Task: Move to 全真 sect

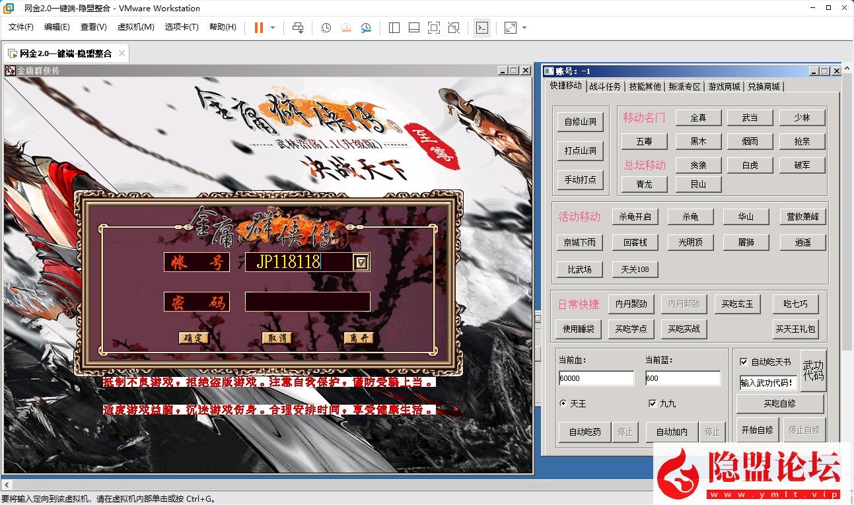Action: click(x=698, y=118)
